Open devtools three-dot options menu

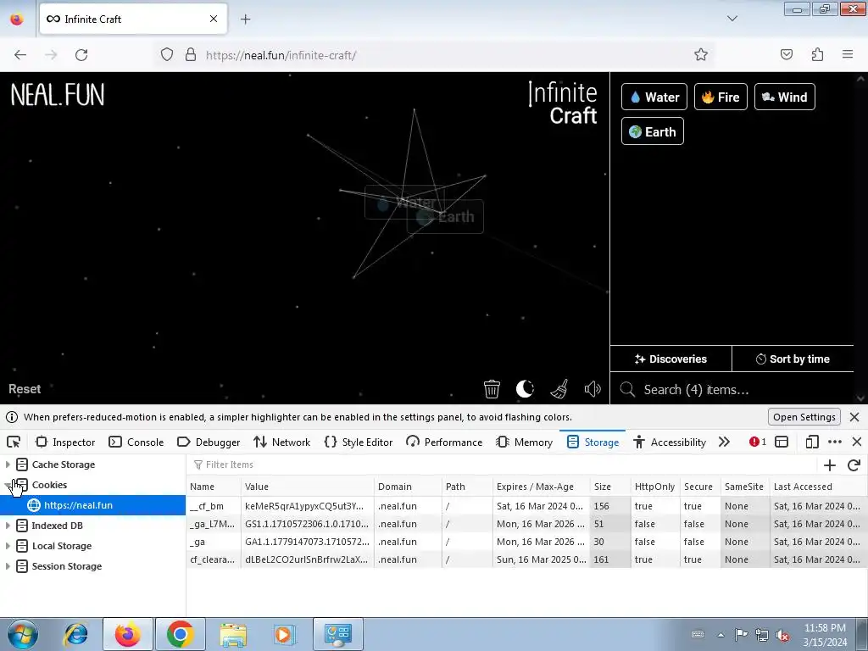pos(835,442)
